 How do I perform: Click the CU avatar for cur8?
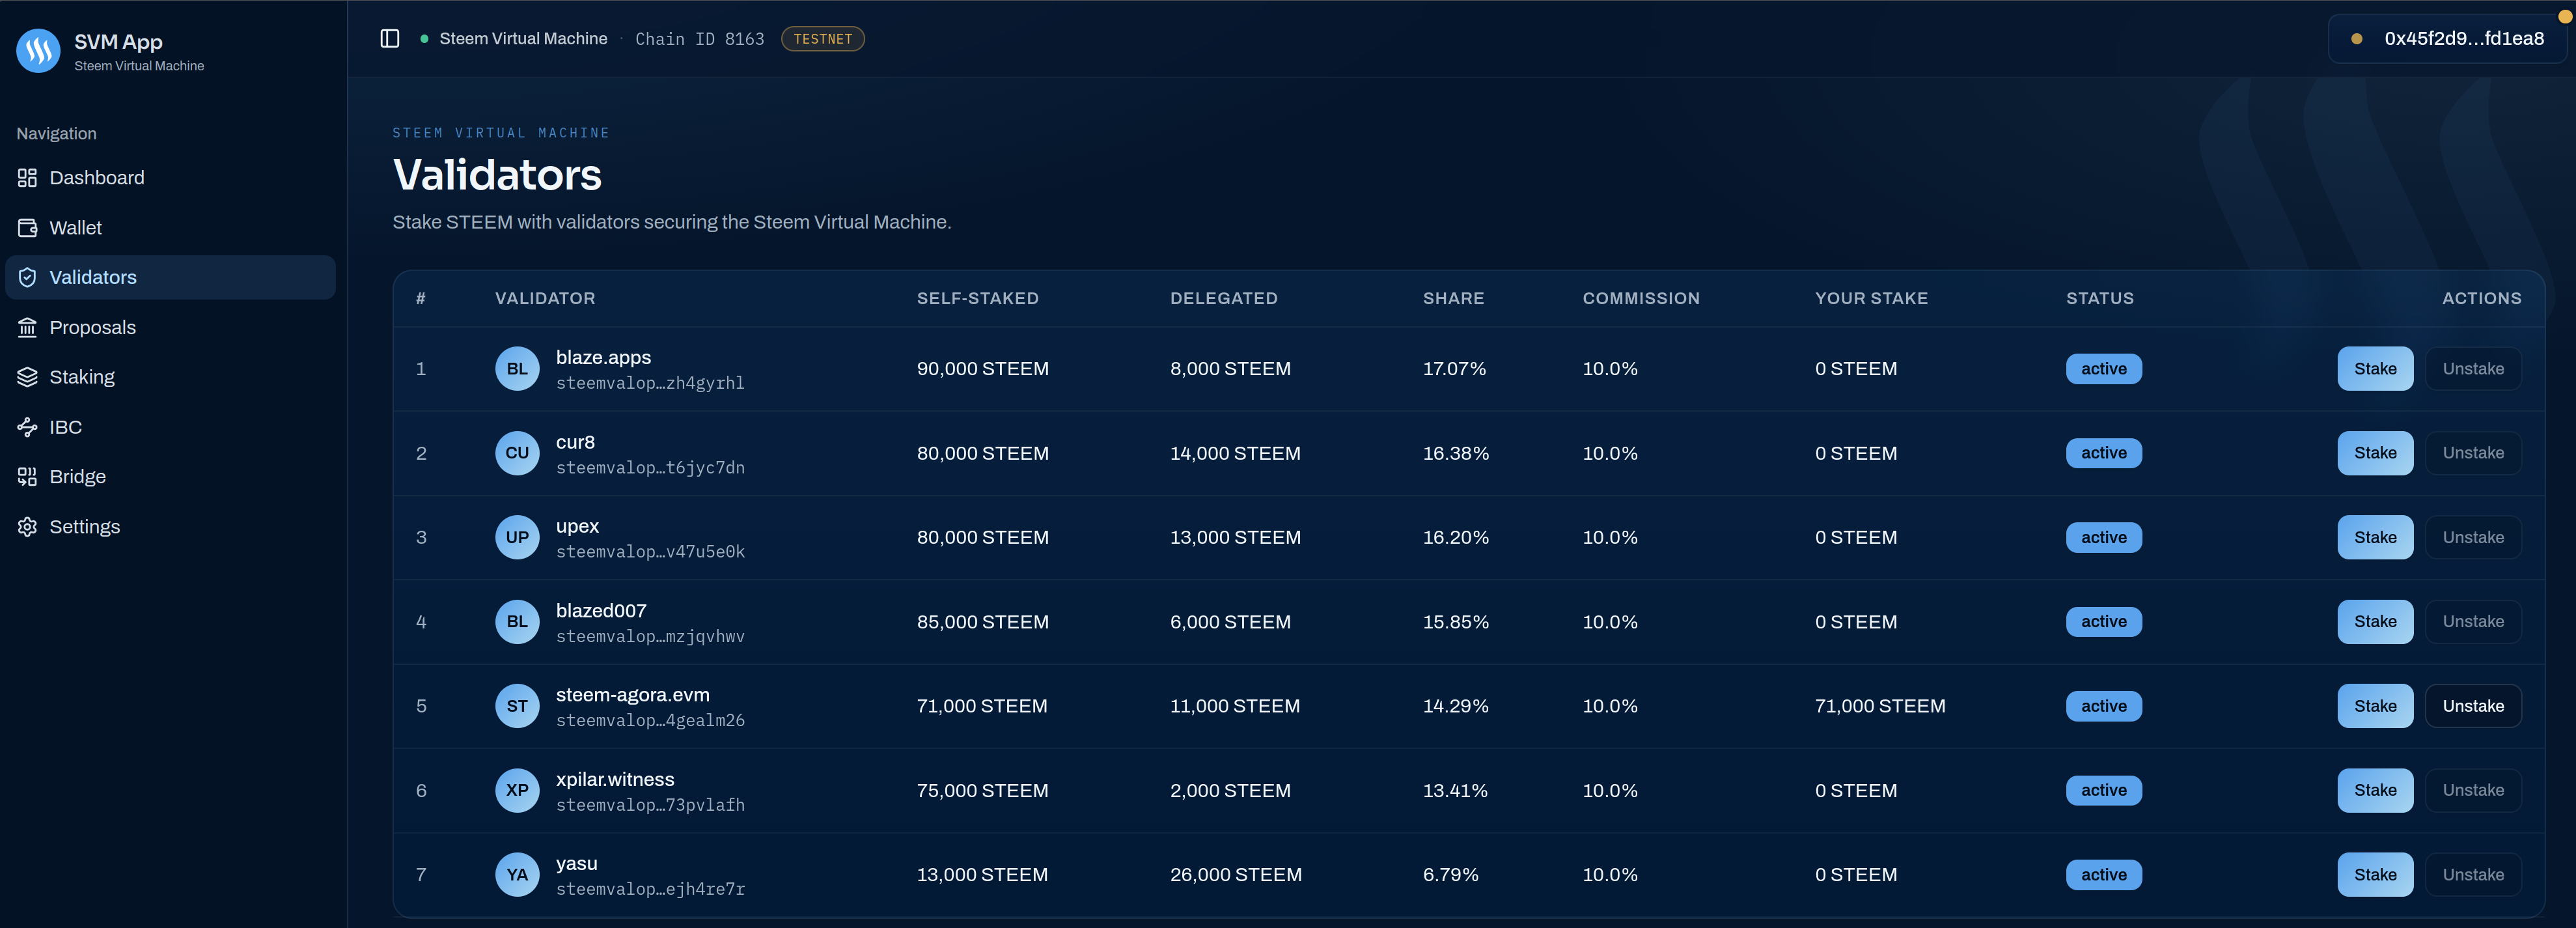coord(517,453)
